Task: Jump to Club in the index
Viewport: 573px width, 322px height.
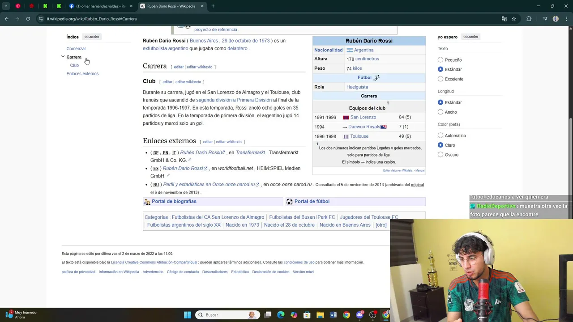Action: click(74, 65)
